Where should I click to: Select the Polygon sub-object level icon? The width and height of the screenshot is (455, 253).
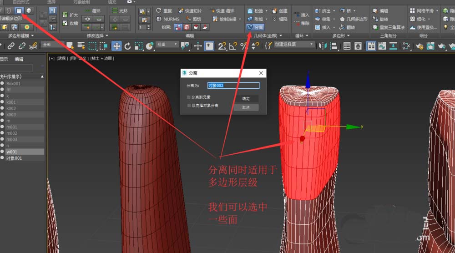[x=19, y=11]
